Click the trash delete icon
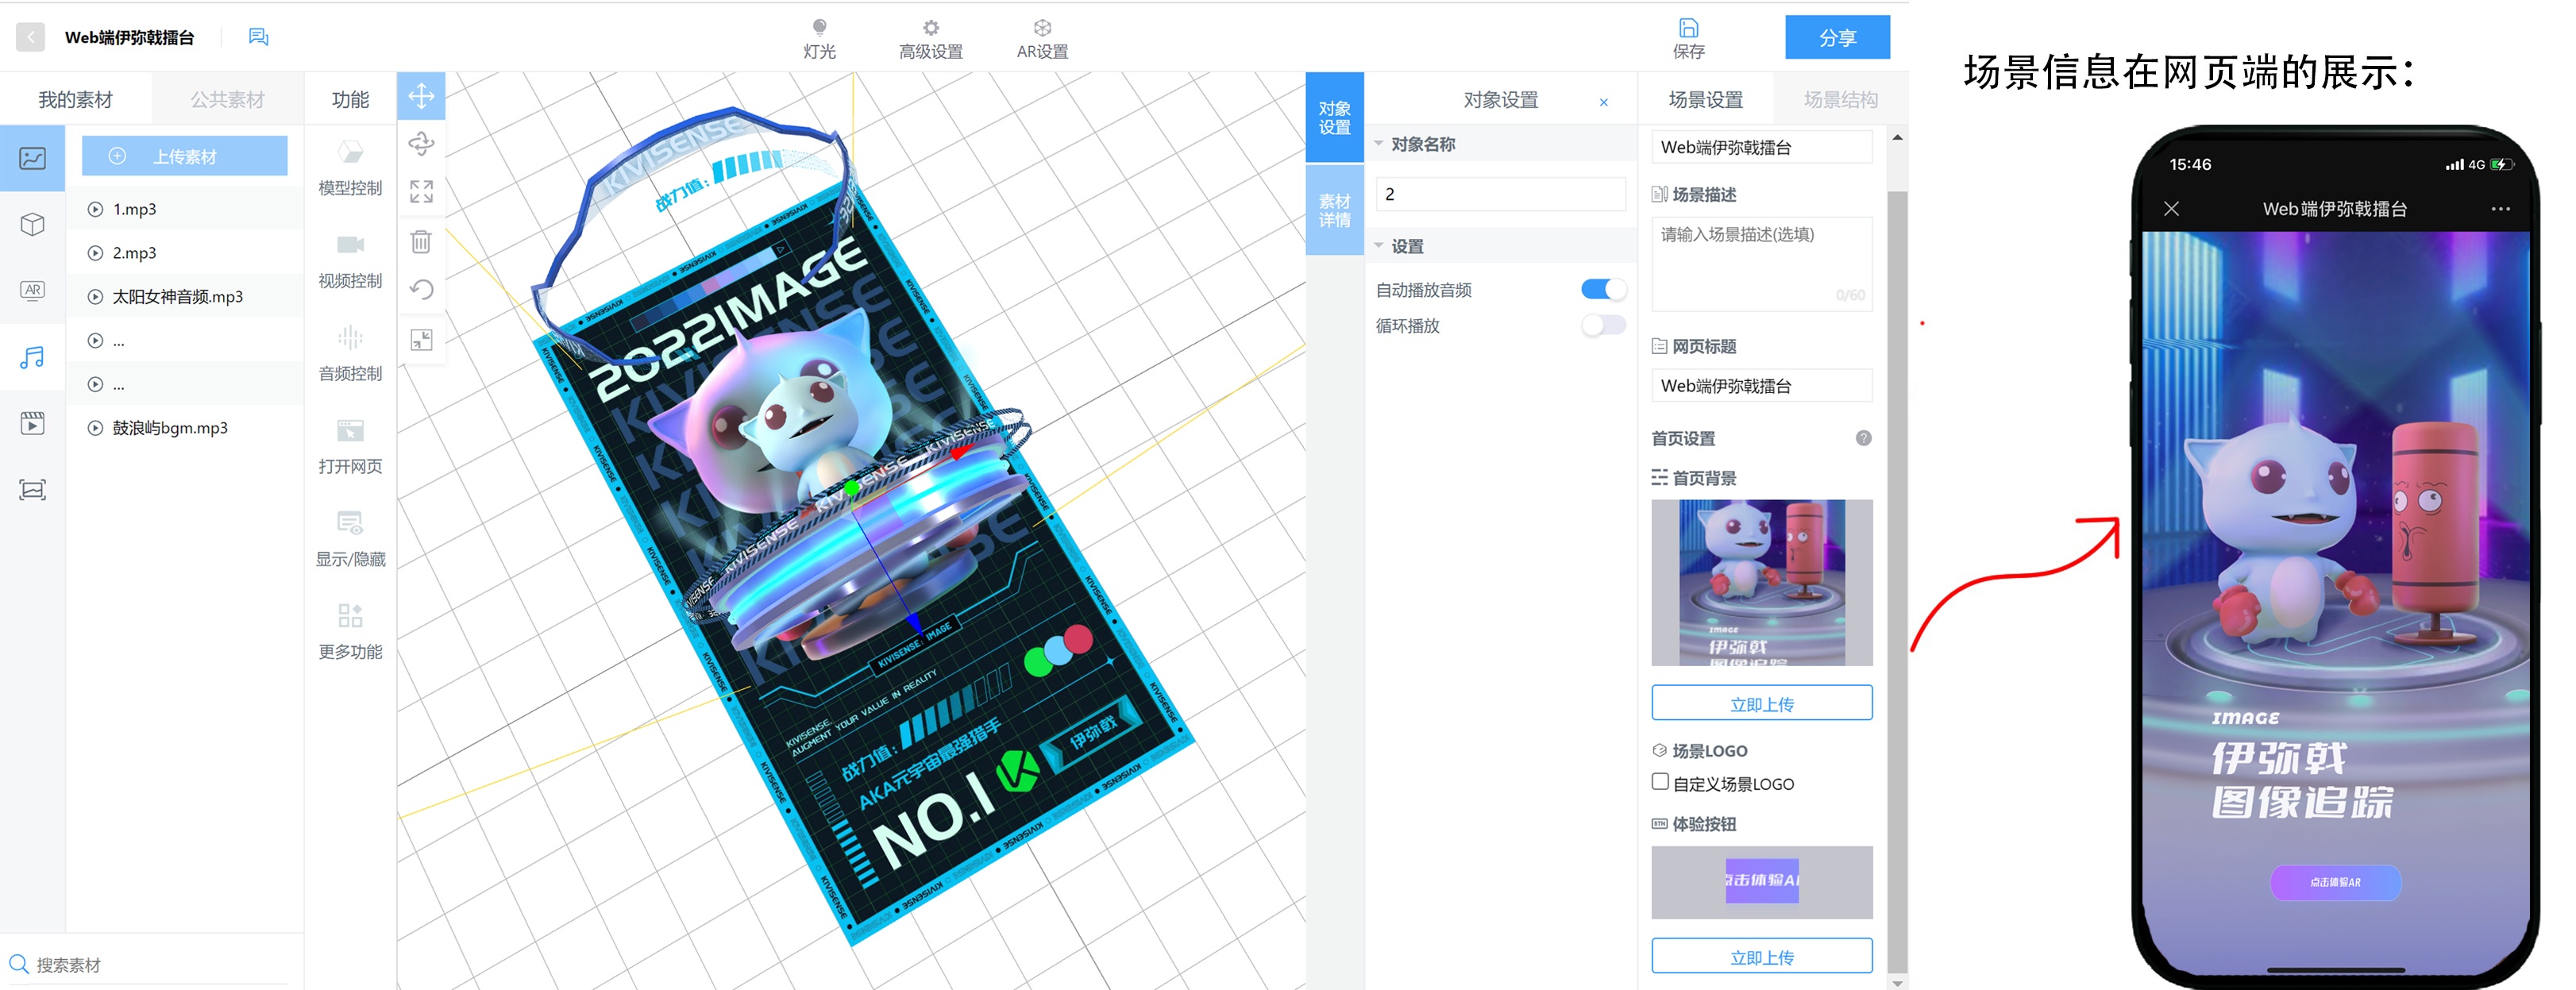The image size is (2576, 990). coord(421,241)
